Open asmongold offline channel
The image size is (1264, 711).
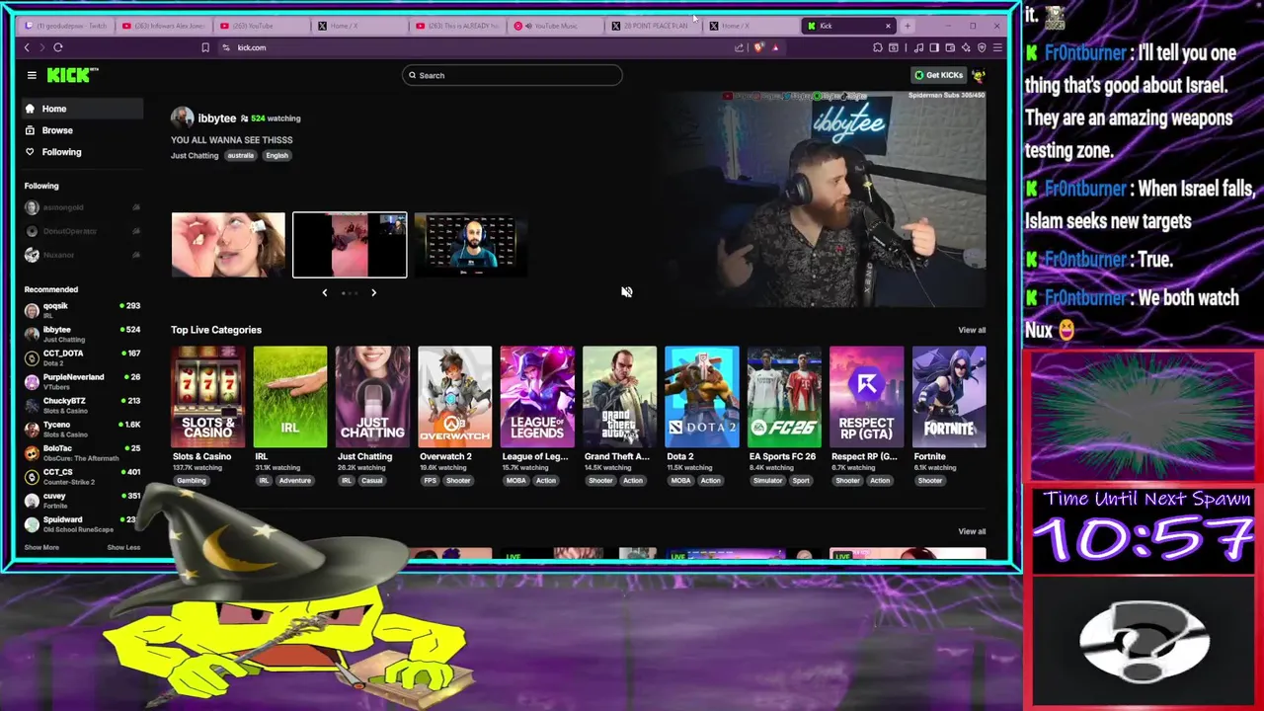83,207
